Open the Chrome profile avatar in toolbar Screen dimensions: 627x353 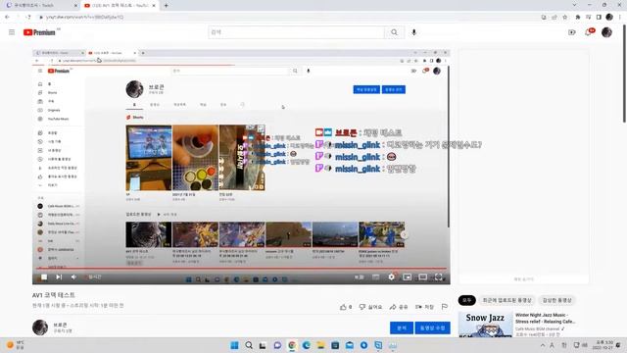pyautogui.click(x=609, y=17)
